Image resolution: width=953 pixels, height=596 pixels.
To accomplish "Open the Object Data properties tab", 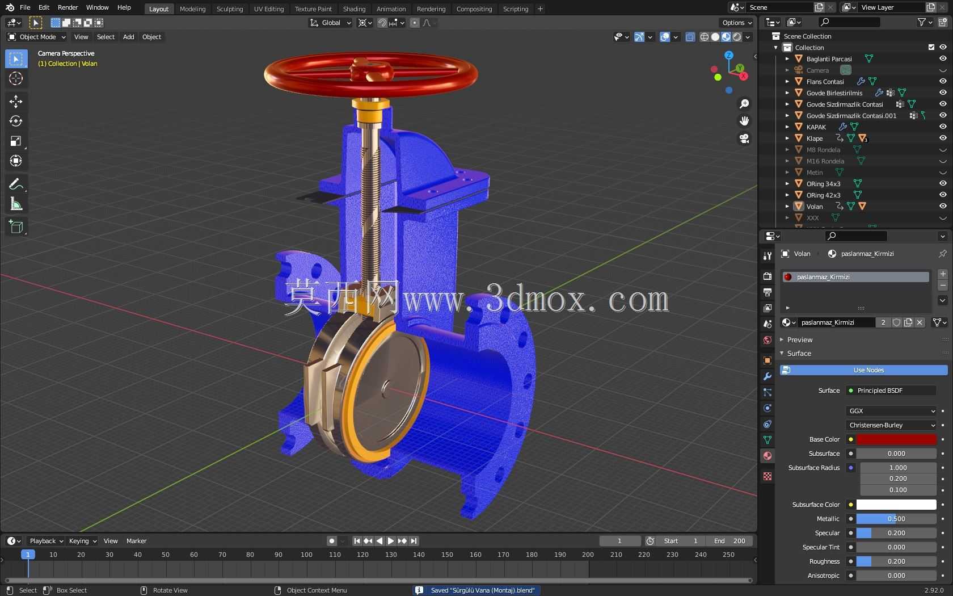I will [x=768, y=440].
